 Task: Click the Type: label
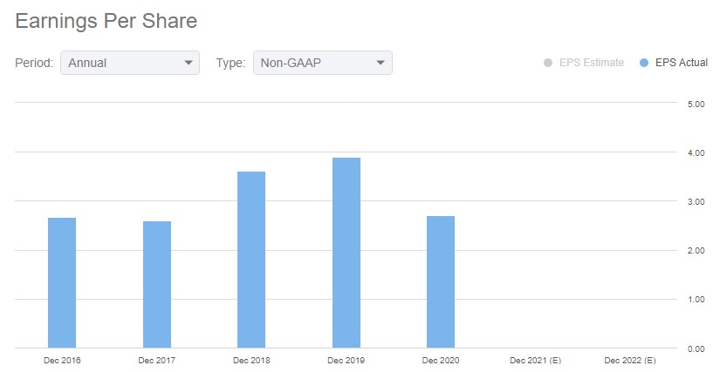point(230,64)
